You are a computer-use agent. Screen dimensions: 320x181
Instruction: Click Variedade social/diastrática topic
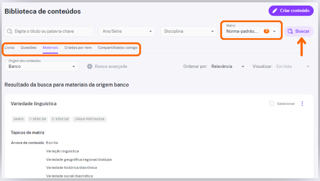[x=69, y=176]
